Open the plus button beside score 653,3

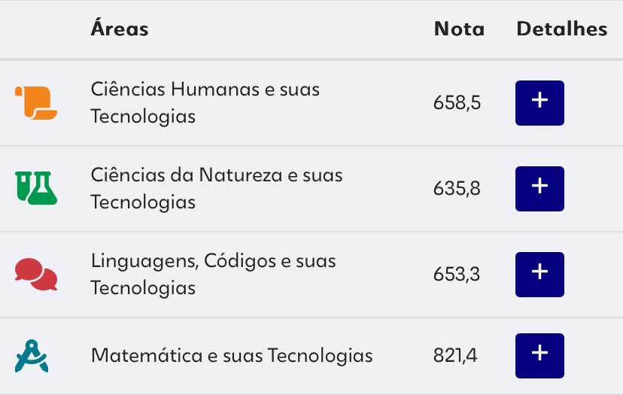(x=539, y=274)
